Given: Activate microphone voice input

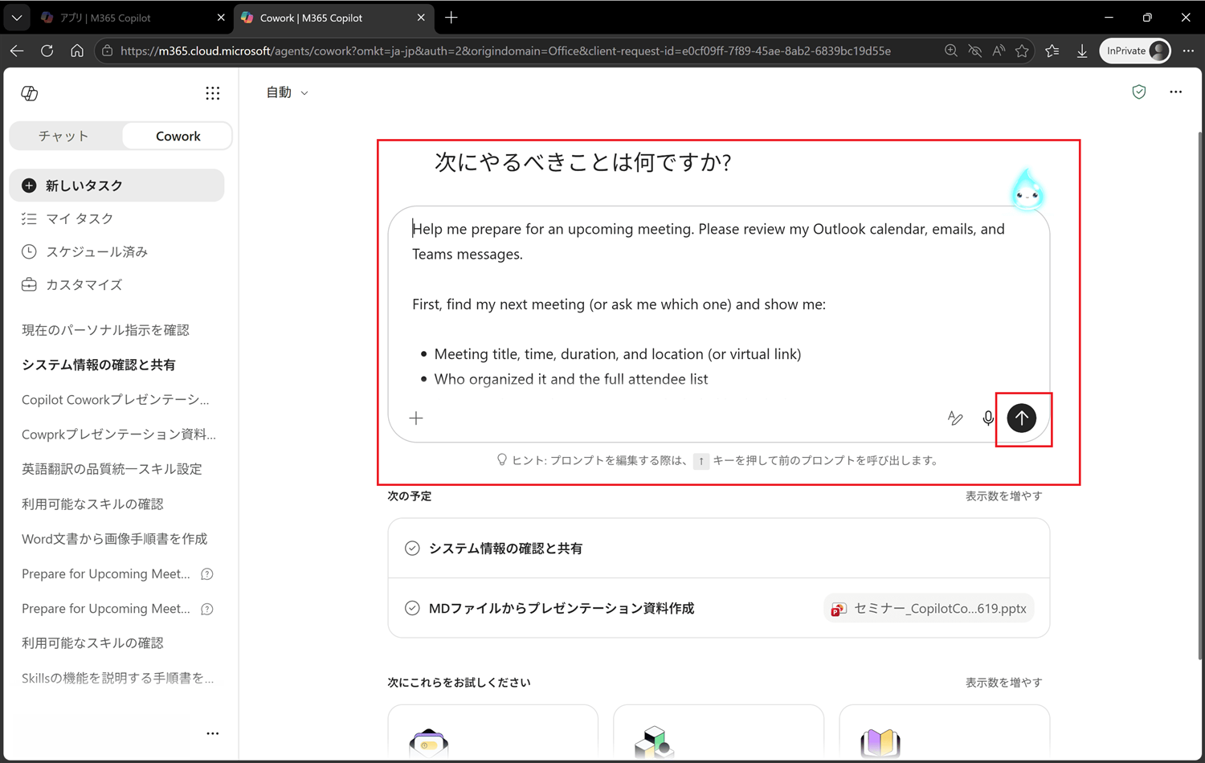Looking at the screenshot, I should [x=988, y=418].
